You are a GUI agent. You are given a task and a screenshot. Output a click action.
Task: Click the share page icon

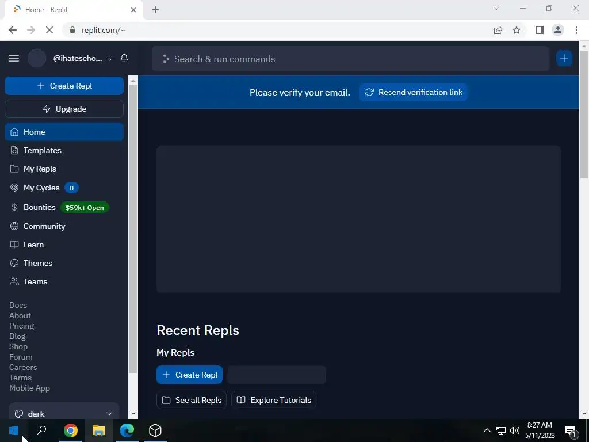(498, 30)
